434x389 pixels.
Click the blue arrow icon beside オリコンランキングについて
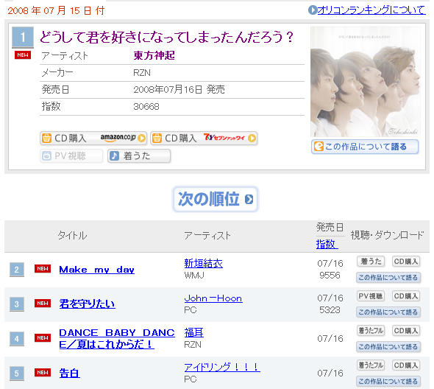coord(313,10)
